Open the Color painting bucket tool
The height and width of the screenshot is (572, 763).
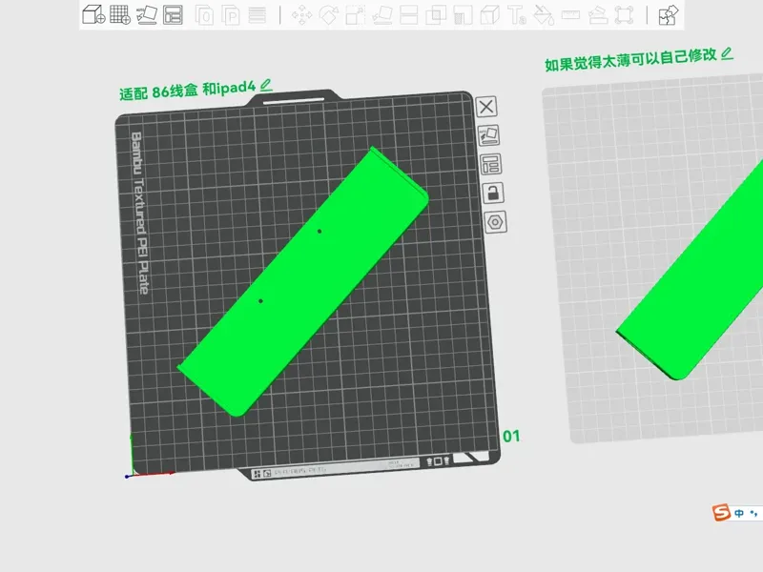coord(544,15)
